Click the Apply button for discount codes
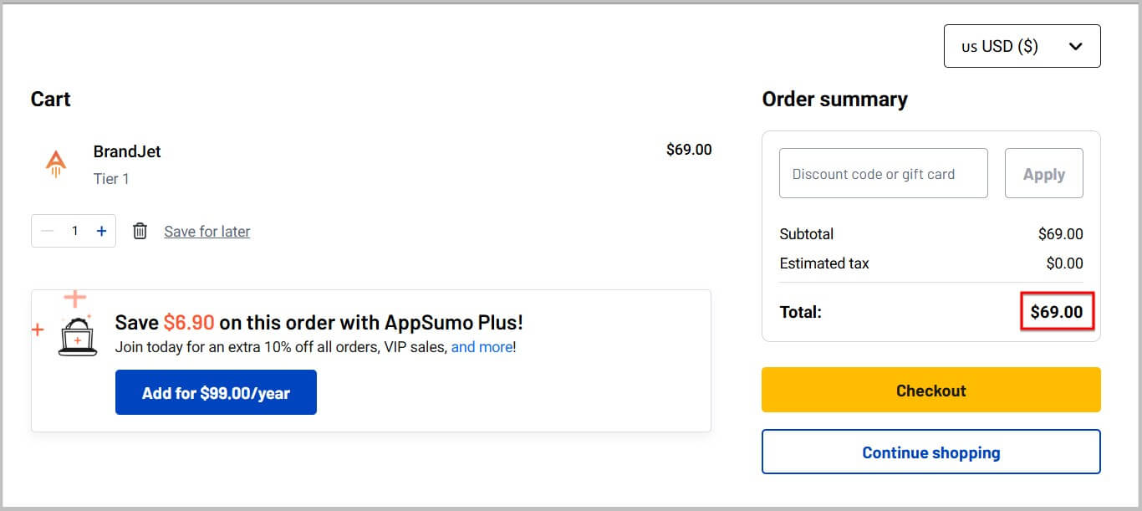This screenshot has height=511, width=1142. click(1043, 173)
